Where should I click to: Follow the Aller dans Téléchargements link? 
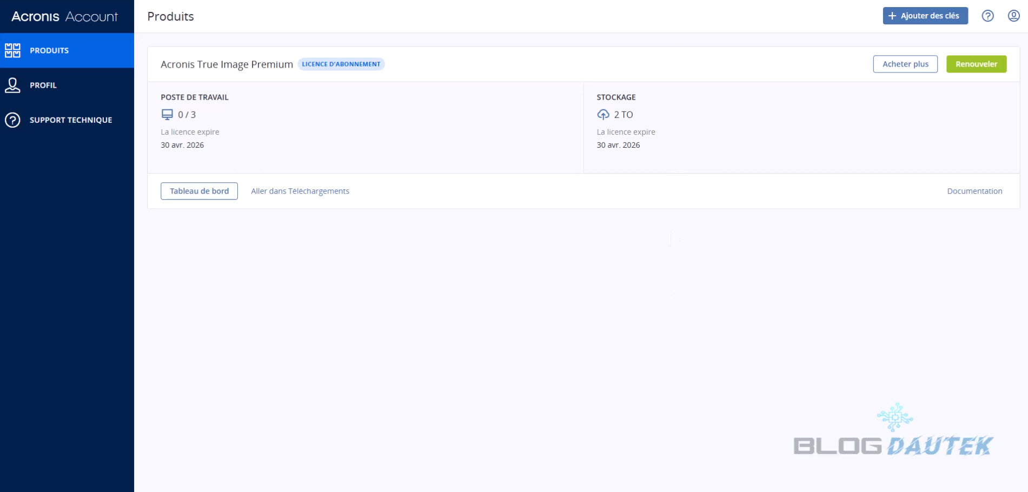300,191
